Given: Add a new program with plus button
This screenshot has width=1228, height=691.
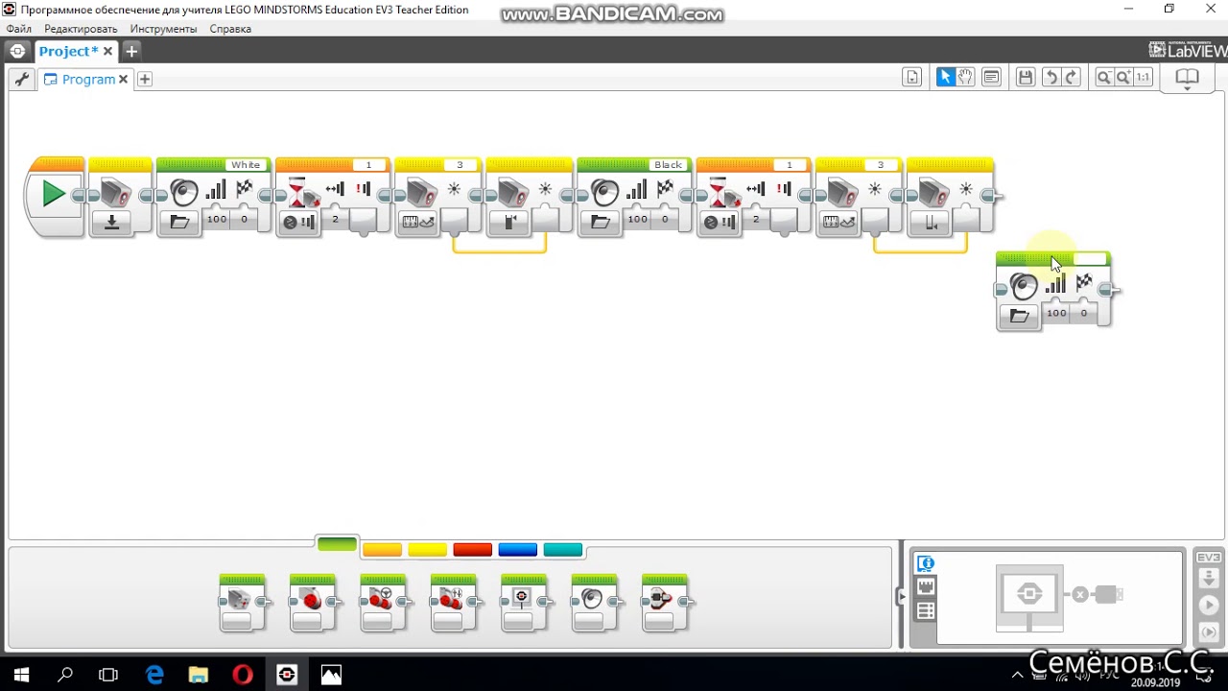Looking at the screenshot, I should coord(145,79).
